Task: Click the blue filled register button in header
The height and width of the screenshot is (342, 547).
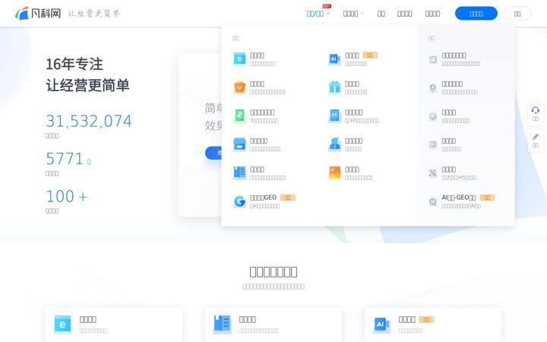Action: tap(476, 14)
